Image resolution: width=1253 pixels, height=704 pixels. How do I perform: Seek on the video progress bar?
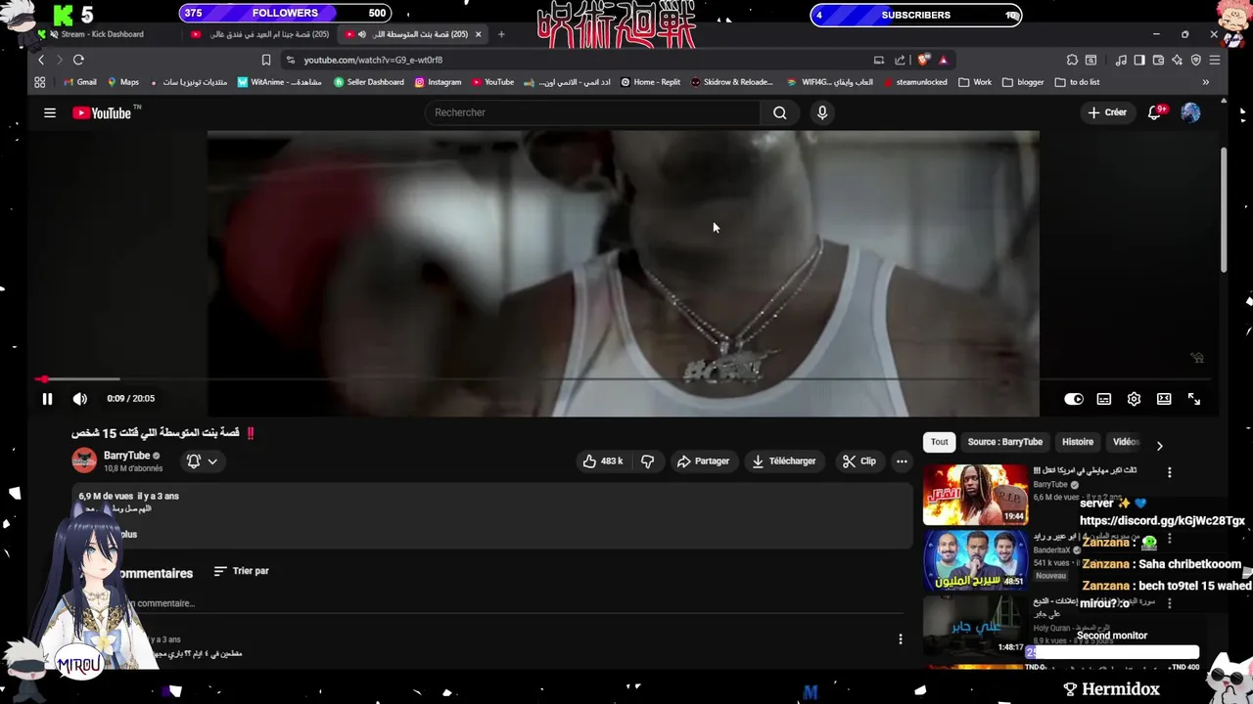pyautogui.click(x=625, y=379)
